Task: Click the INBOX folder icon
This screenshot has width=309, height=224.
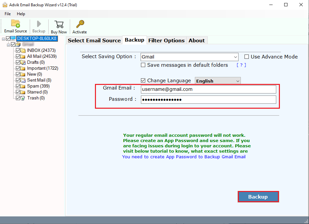Action: (x=23, y=51)
